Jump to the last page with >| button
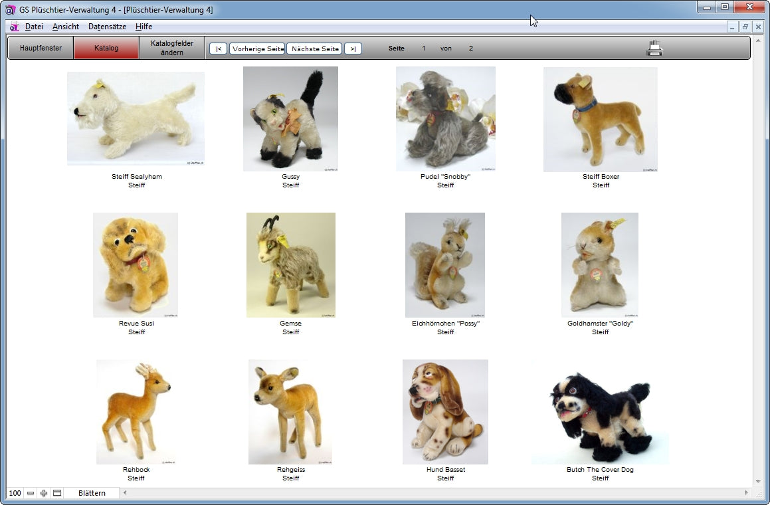This screenshot has width=770, height=505. (x=353, y=49)
